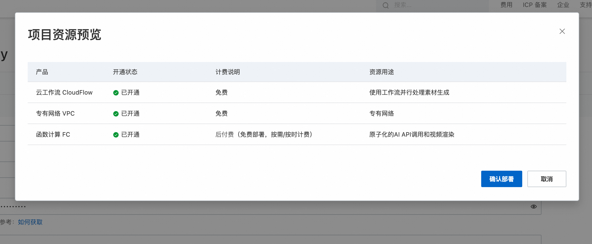Click green check icon for 函数计算 FC

pyautogui.click(x=116, y=135)
